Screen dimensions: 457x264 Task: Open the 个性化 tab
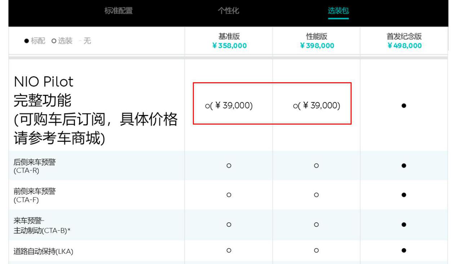pos(228,11)
